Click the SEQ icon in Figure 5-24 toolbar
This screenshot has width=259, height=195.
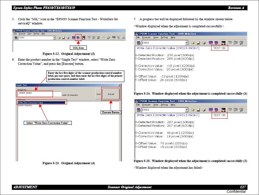click(211, 42)
